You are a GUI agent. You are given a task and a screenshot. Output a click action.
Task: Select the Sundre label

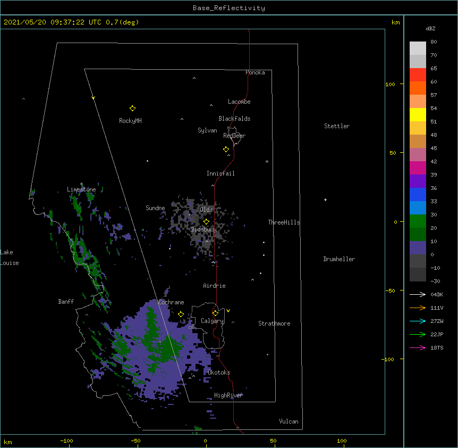[x=155, y=208]
